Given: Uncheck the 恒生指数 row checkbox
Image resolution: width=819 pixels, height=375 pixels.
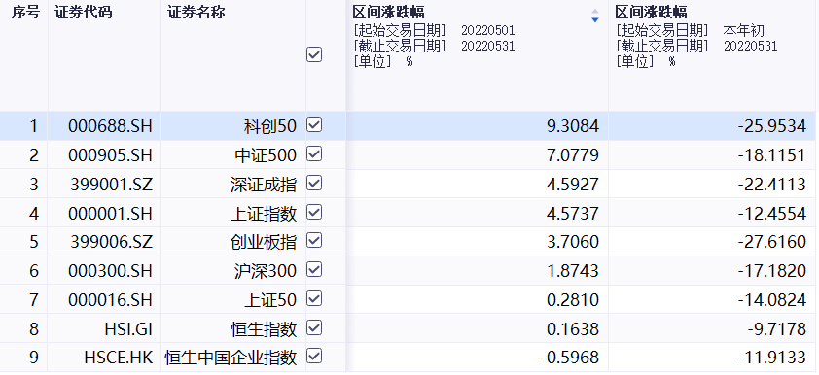Looking at the screenshot, I should tap(314, 328).
